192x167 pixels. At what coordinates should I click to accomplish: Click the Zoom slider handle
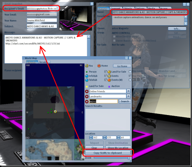tap(129, 158)
